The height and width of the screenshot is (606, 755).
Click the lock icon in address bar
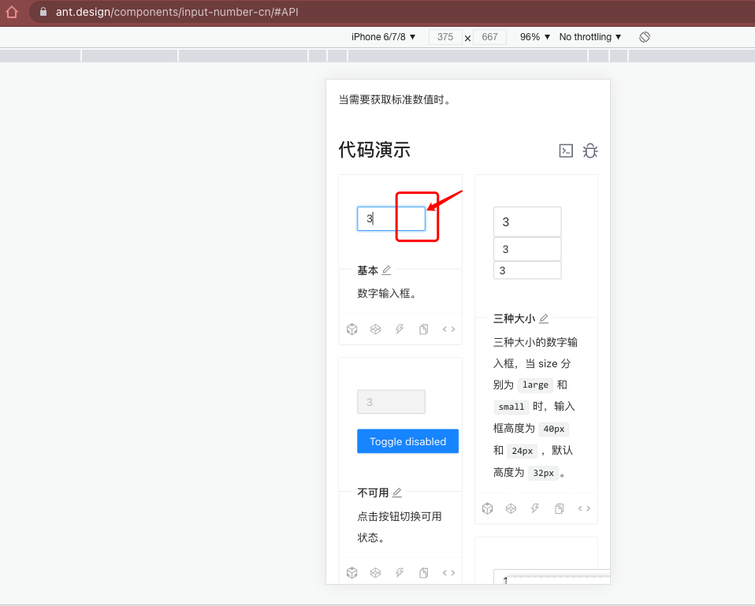43,12
